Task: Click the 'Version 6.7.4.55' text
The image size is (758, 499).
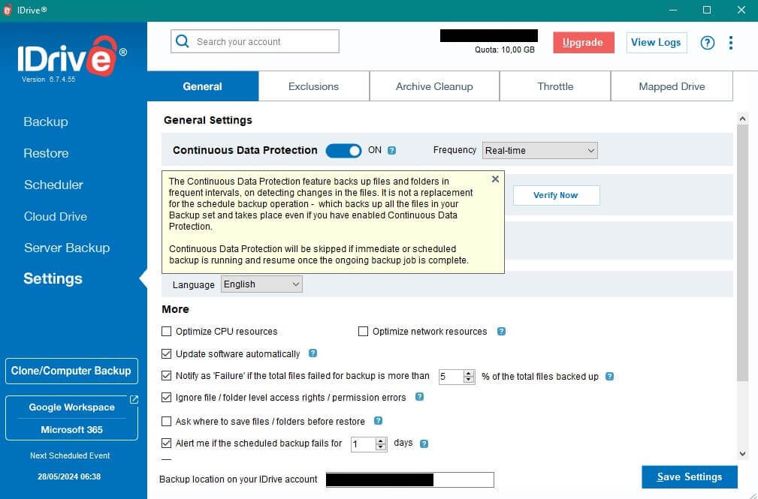Action: (x=48, y=80)
